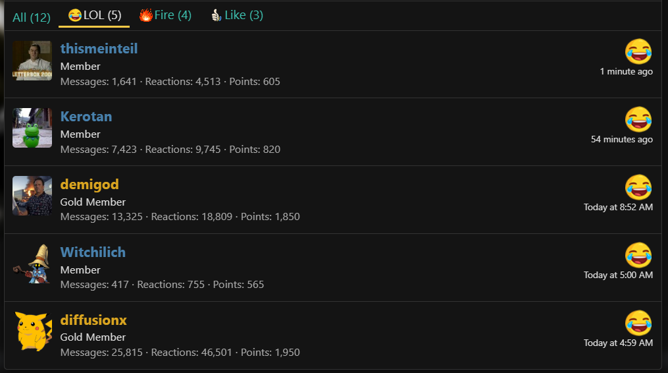The width and height of the screenshot is (668, 373).
Task: Visit demigod's profile via username
Action: [x=90, y=185]
